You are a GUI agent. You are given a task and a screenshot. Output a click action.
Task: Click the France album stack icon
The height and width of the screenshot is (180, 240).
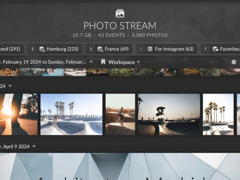click(100, 49)
